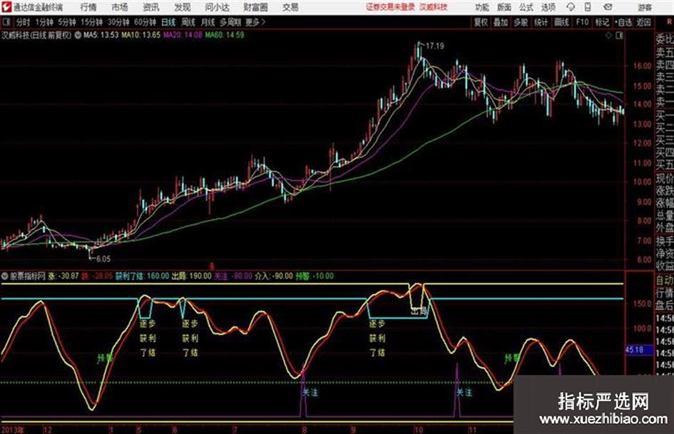Toggle the side panel icon beside the diamond
The width and height of the screenshot is (674, 434).
pos(619,36)
